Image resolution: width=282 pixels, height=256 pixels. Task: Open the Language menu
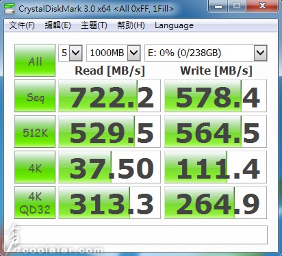point(174,25)
